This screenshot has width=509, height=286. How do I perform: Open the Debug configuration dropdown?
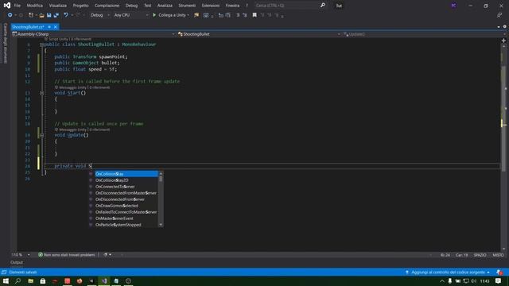click(x=99, y=15)
